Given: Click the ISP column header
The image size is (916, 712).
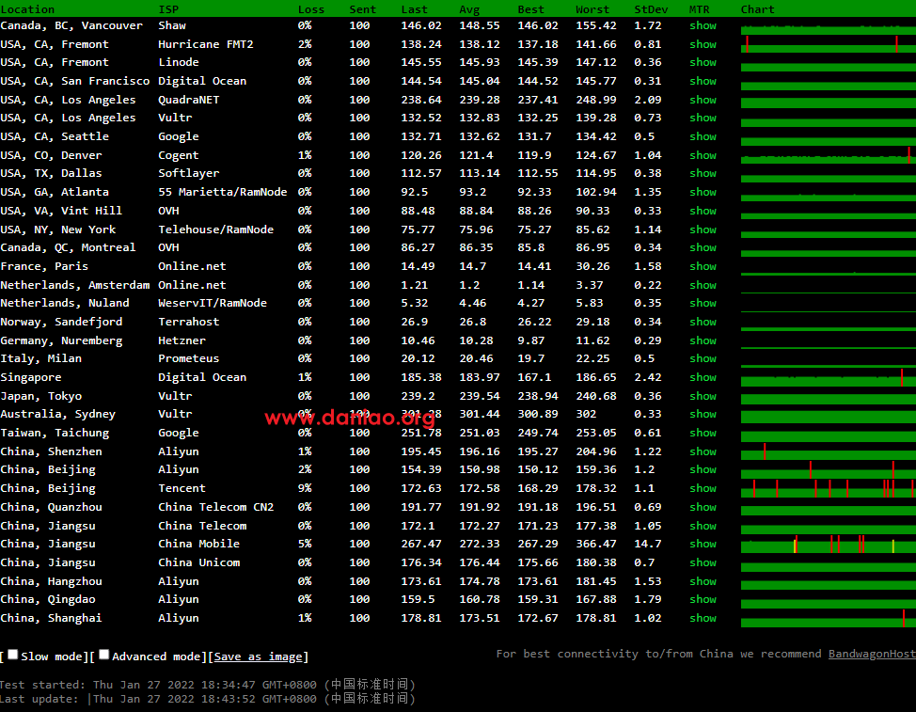Looking at the screenshot, I should point(168,9).
